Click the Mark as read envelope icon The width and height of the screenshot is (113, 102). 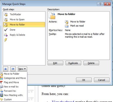(66, 26)
